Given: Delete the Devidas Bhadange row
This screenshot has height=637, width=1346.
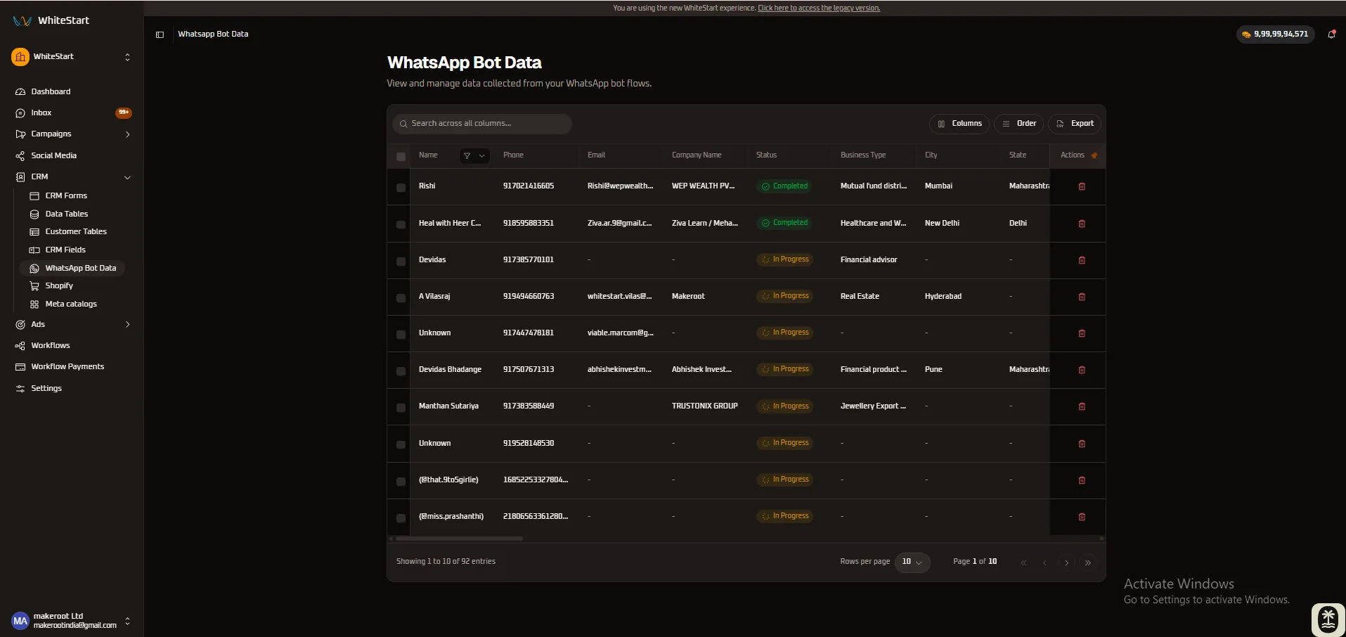Looking at the screenshot, I should point(1082,370).
